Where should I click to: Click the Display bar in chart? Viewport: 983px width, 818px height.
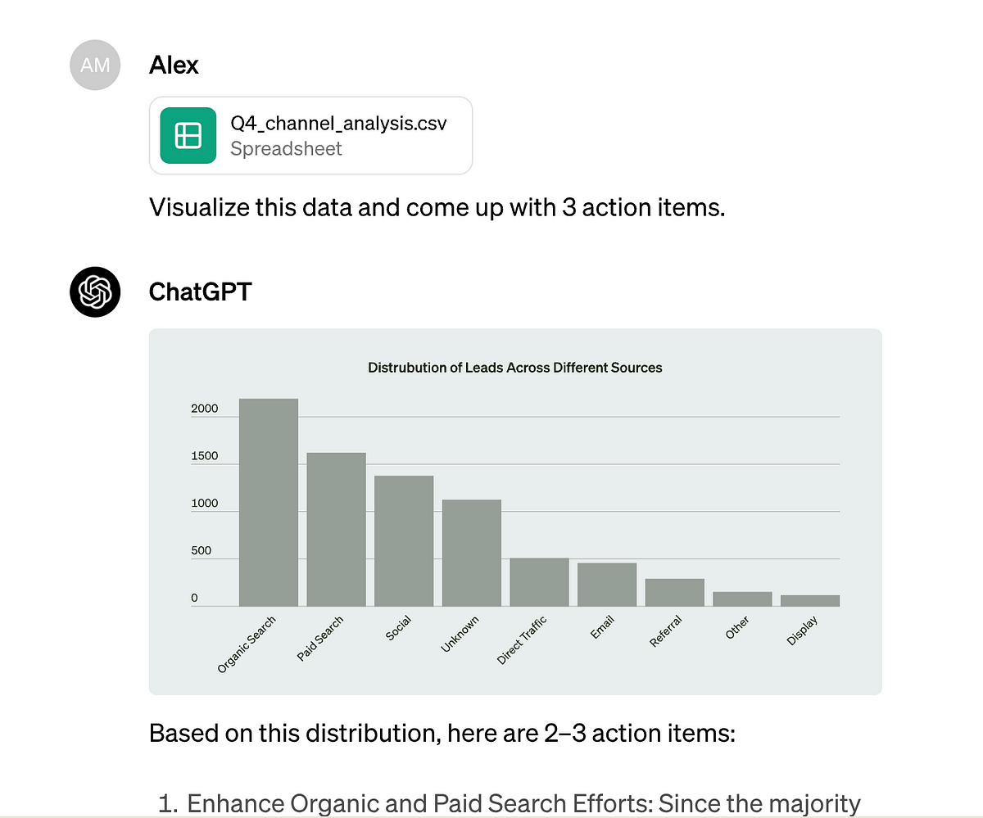[x=809, y=601]
